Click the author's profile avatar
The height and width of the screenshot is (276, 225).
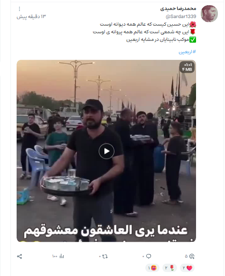coord(209,14)
